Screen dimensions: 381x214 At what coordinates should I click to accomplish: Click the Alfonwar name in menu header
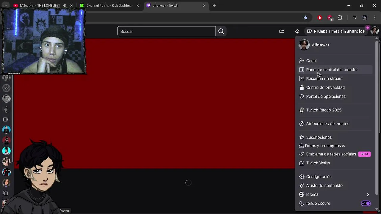[320, 45]
